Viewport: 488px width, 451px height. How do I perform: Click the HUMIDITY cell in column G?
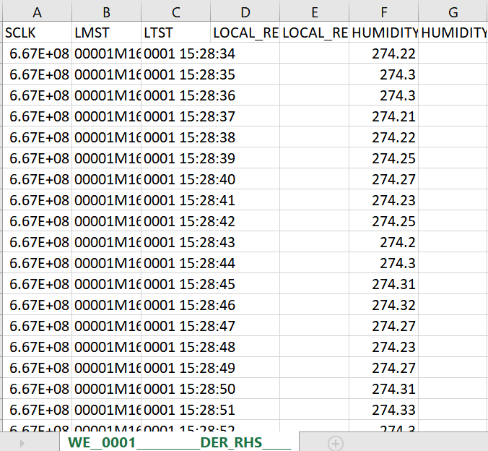[x=453, y=33]
